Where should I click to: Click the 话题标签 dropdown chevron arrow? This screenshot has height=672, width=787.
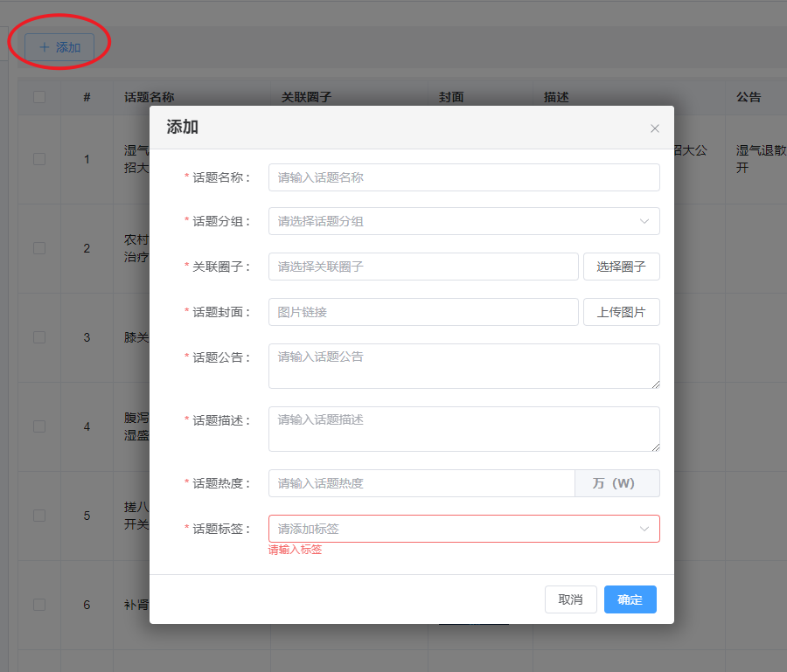pyautogui.click(x=644, y=529)
